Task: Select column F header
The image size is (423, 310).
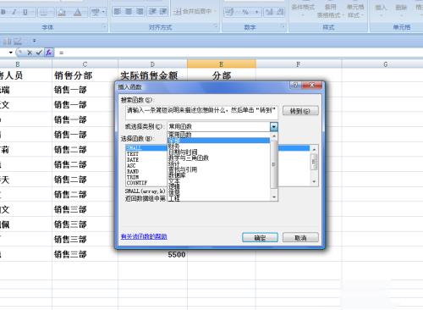Action: (299, 64)
